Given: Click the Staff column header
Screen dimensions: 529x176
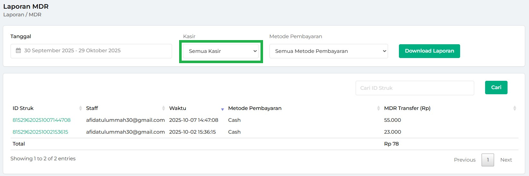Looking at the screenshot, I should coord(92,108).
